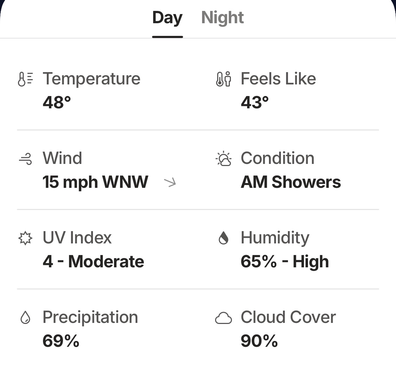The image size is (396, 382).
Task: Tap the 69% precipitation value
Action: 61,341
